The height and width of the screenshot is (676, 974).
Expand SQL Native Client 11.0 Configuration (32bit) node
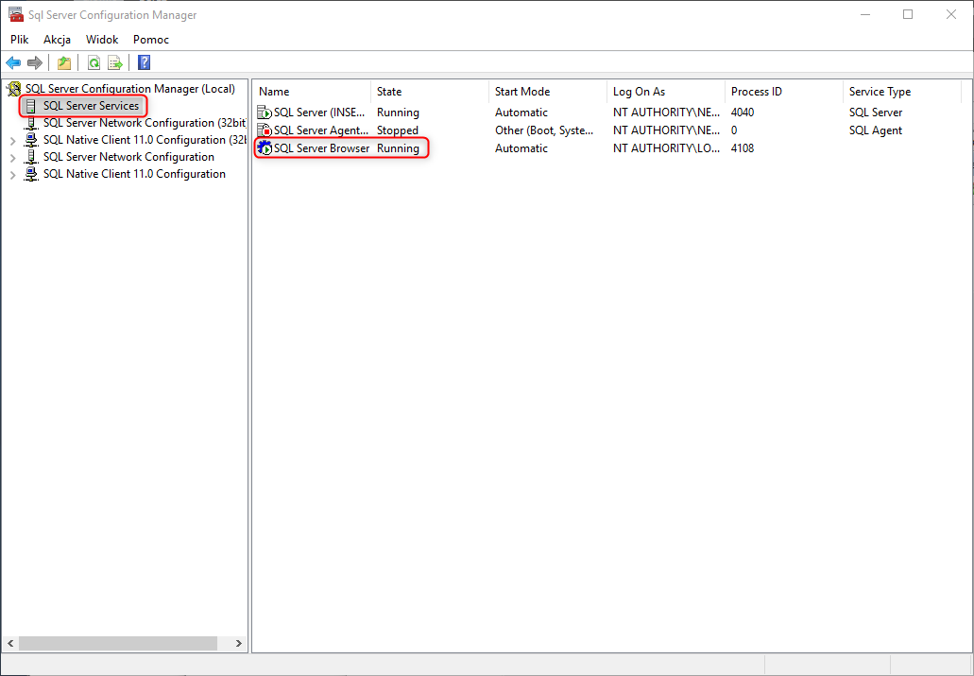12,141
